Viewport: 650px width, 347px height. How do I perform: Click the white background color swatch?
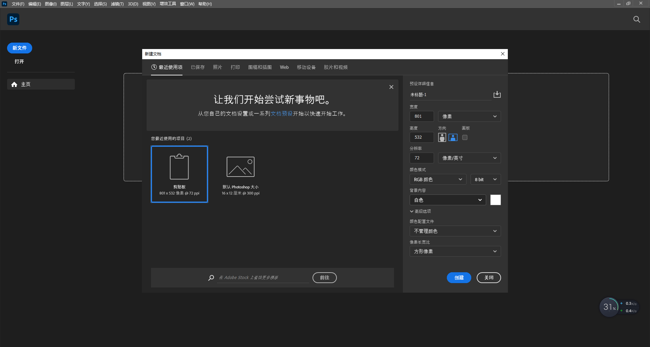click(495, 200)
